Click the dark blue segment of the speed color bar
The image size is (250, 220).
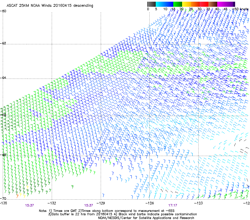[169, 4]
